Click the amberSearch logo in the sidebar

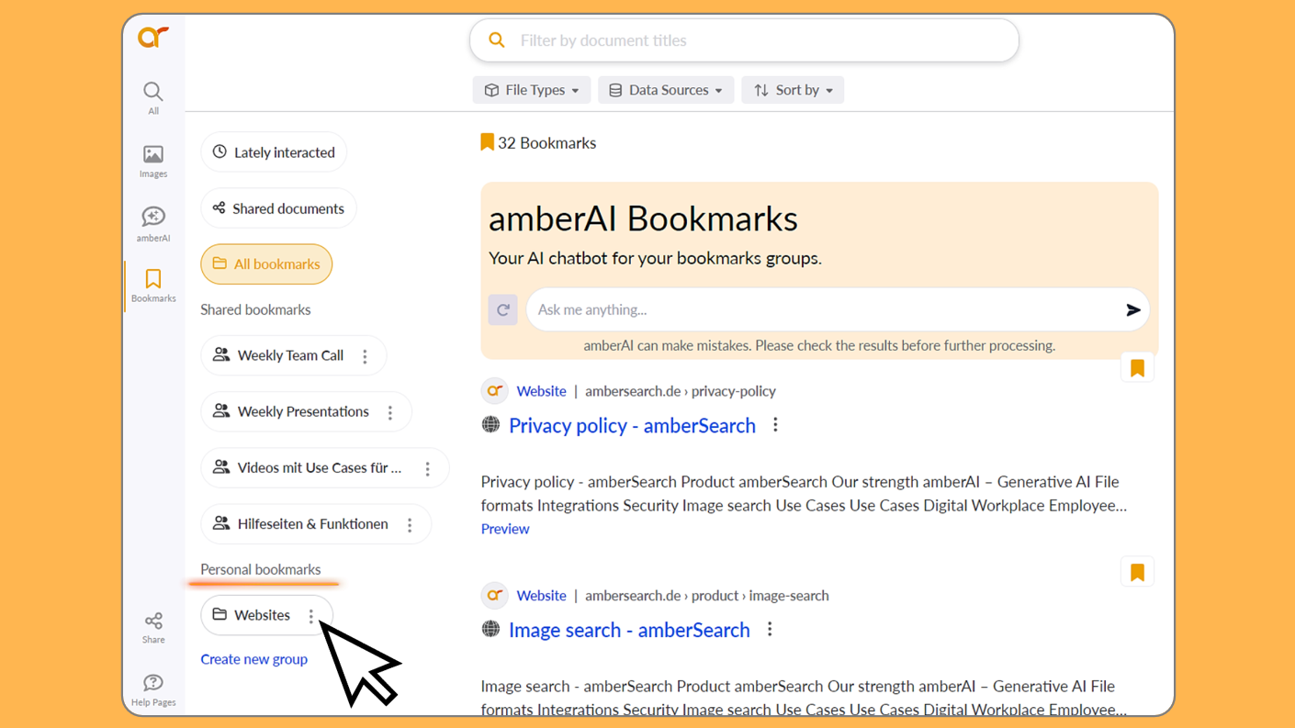(x=153, y=37)
